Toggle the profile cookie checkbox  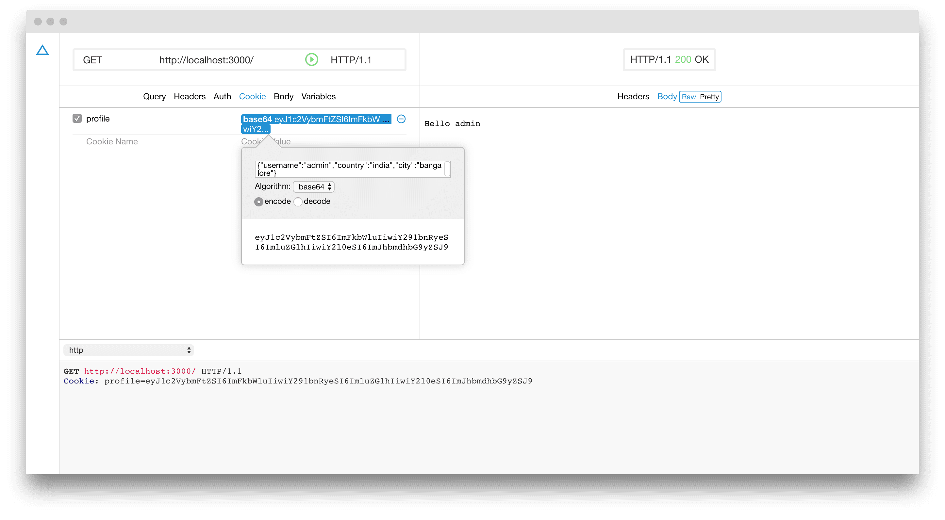click(x=77, y=119)
